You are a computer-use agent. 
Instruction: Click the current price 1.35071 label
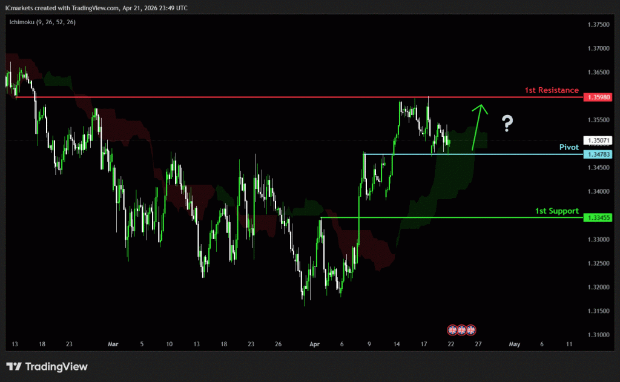point(598,140)
